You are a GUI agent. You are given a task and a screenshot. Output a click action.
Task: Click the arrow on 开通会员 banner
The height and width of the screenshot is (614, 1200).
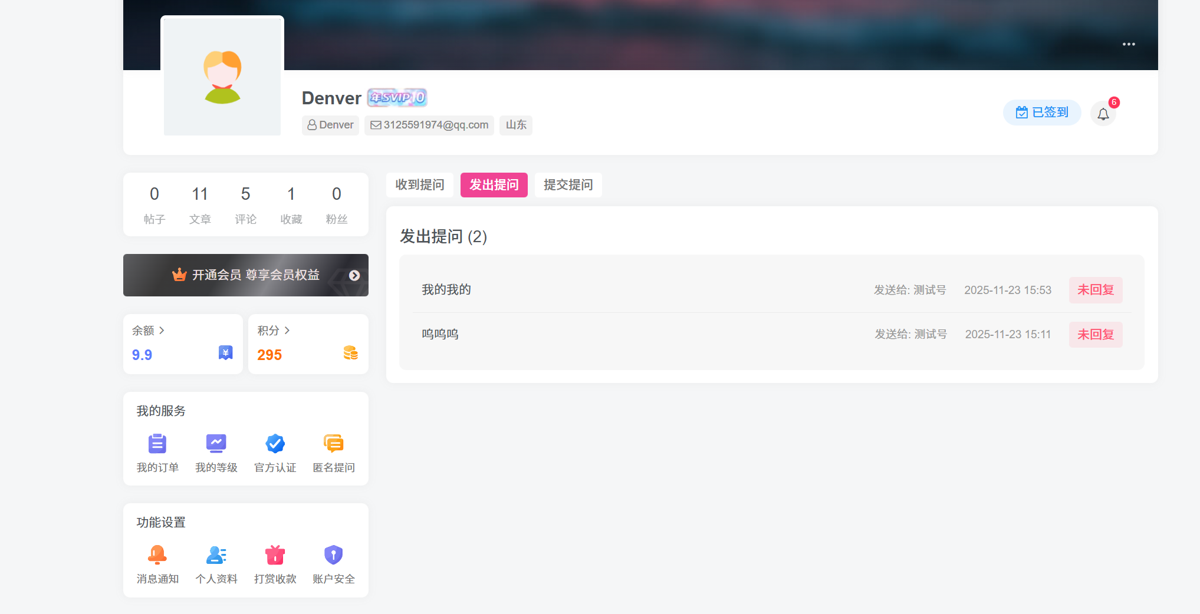pyautogui.click(x=354, y=275)
